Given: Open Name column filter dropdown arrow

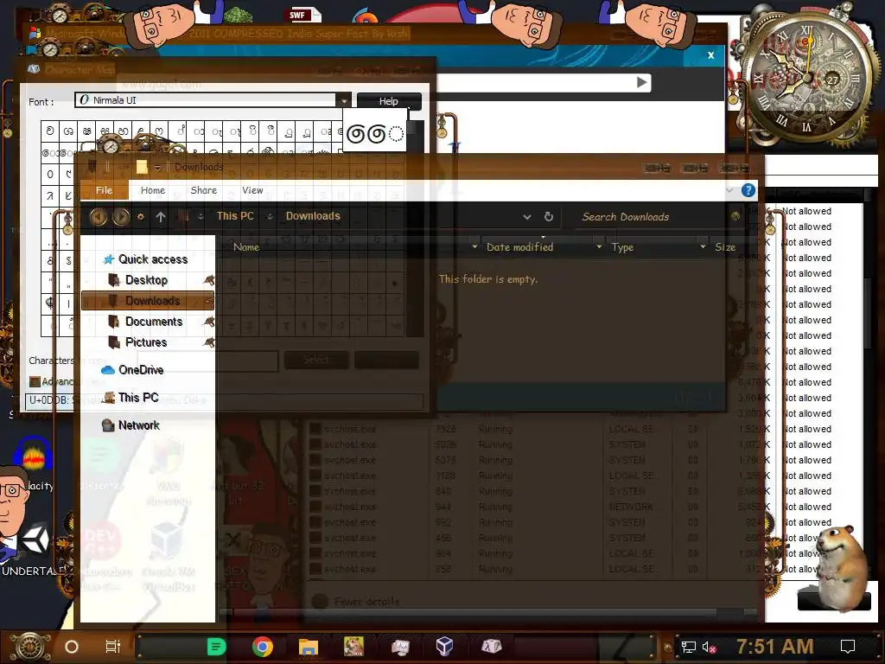Looking at the screenshot, I should point(474,246).
